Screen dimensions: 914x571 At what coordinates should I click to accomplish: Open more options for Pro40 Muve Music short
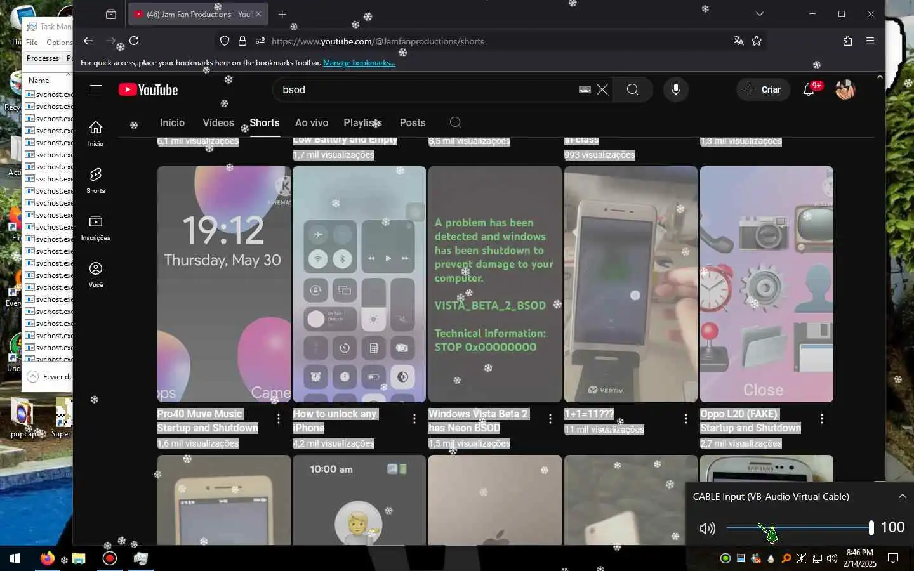tap(278, 419)
